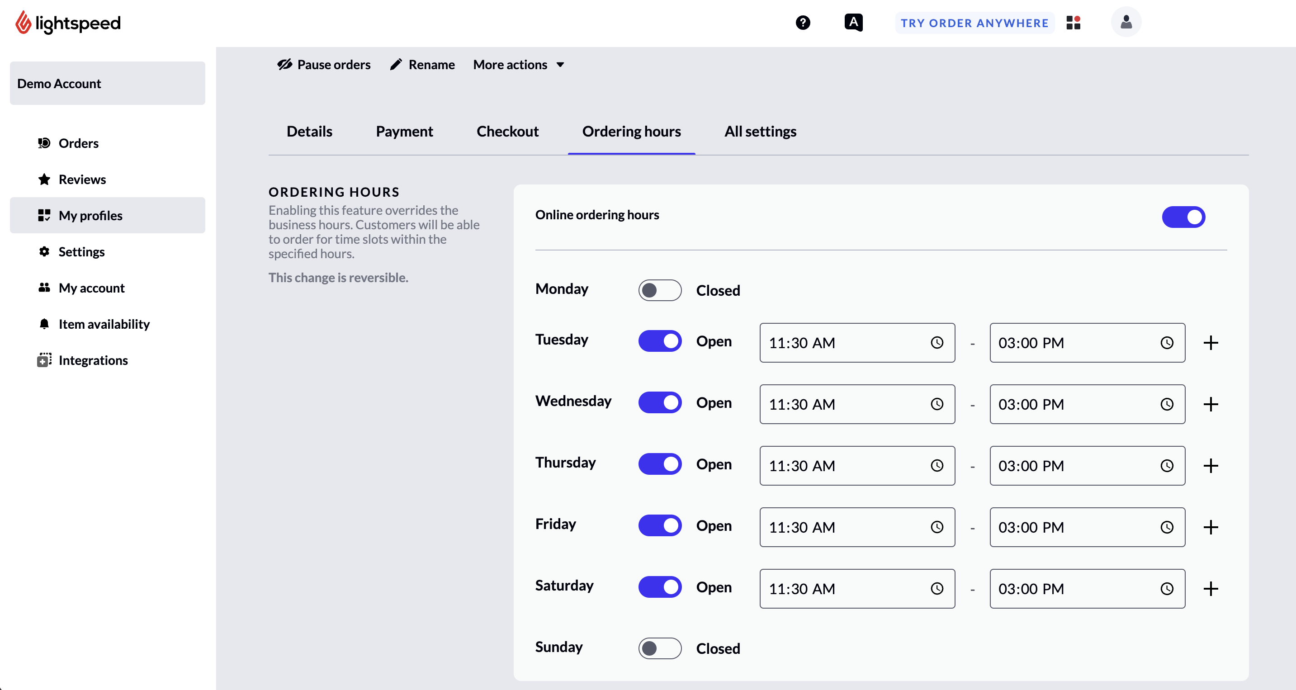
Task: Click the My account people icon
Action: pos(44,288)
